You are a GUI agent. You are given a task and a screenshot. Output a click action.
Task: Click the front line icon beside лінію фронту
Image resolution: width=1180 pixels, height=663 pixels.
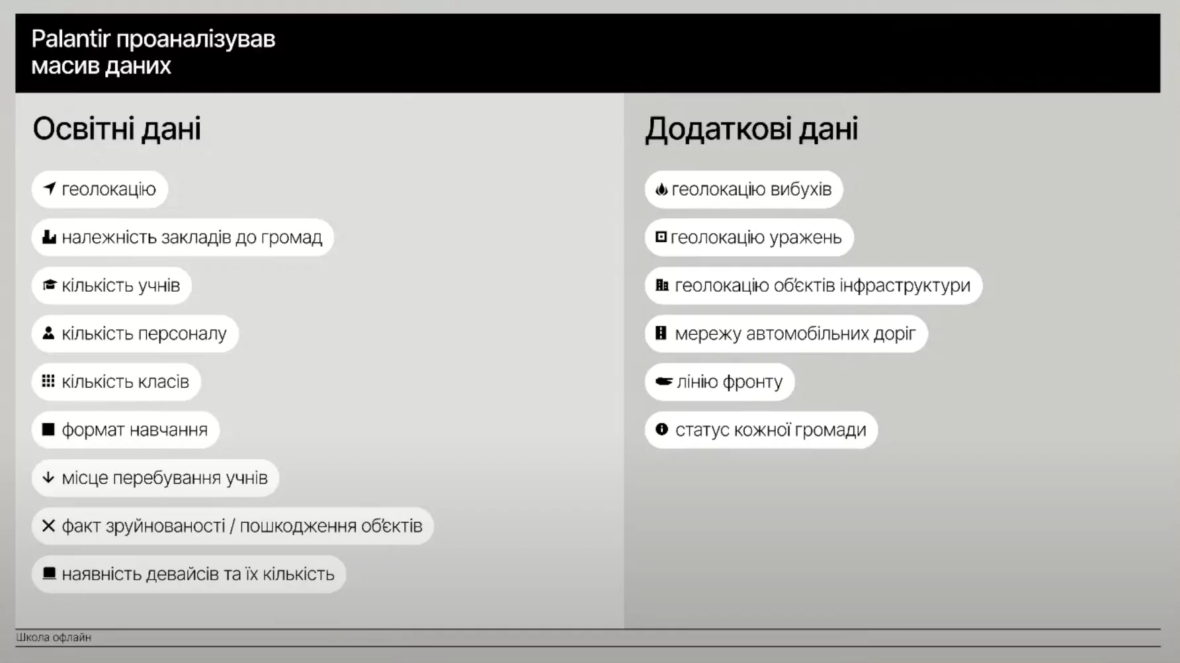click(663, 382)
